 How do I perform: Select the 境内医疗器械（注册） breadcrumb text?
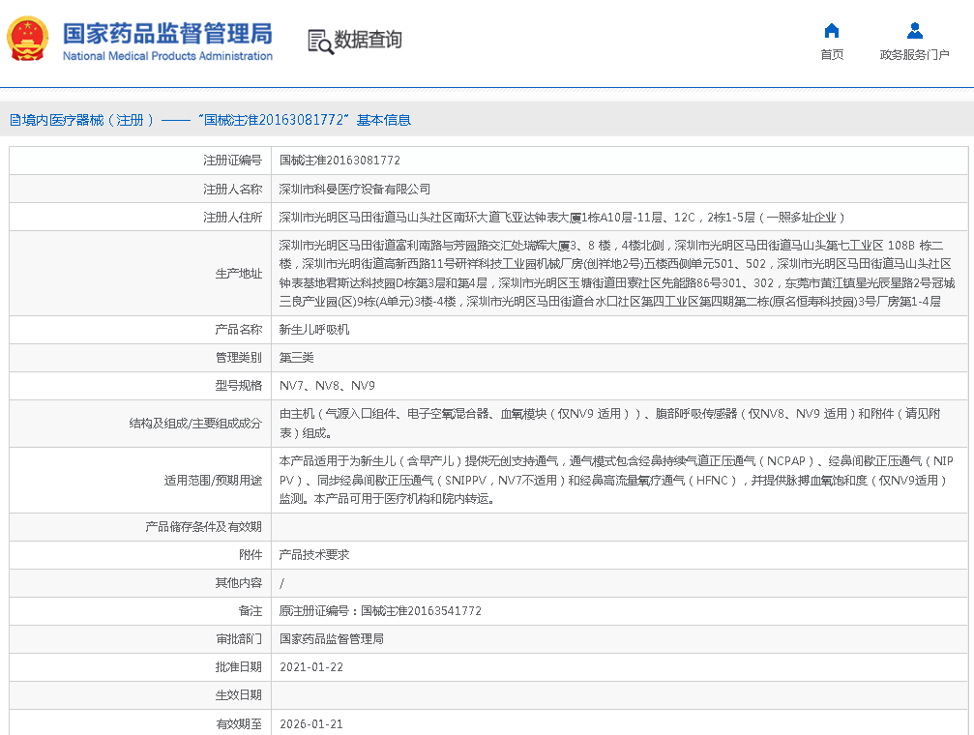tap(88, 120)
